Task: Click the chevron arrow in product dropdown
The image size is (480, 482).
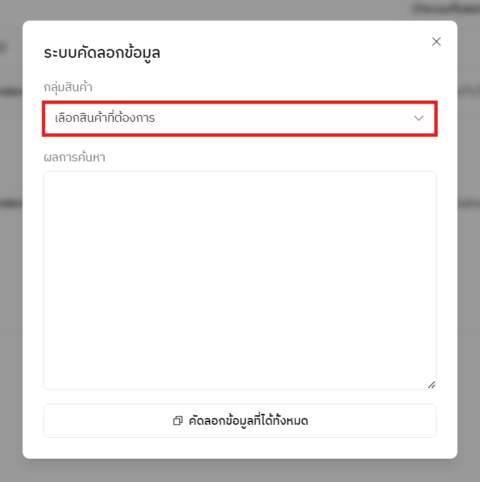Action: pos(419,118)
